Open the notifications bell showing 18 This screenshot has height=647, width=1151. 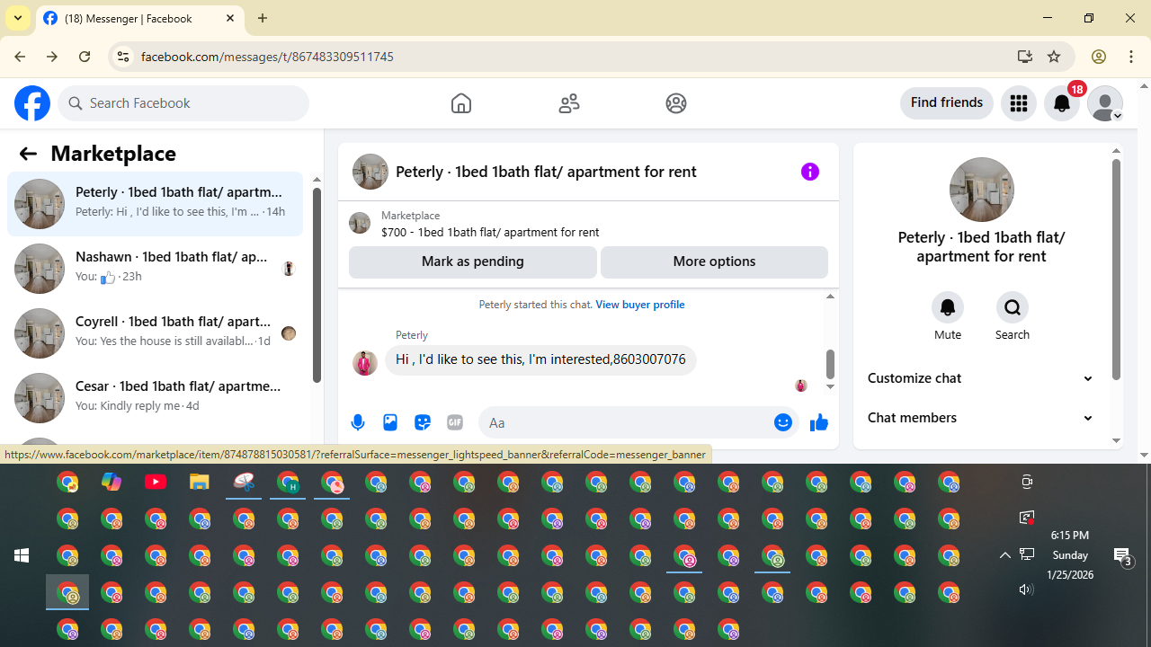[x=1062, y=103]
